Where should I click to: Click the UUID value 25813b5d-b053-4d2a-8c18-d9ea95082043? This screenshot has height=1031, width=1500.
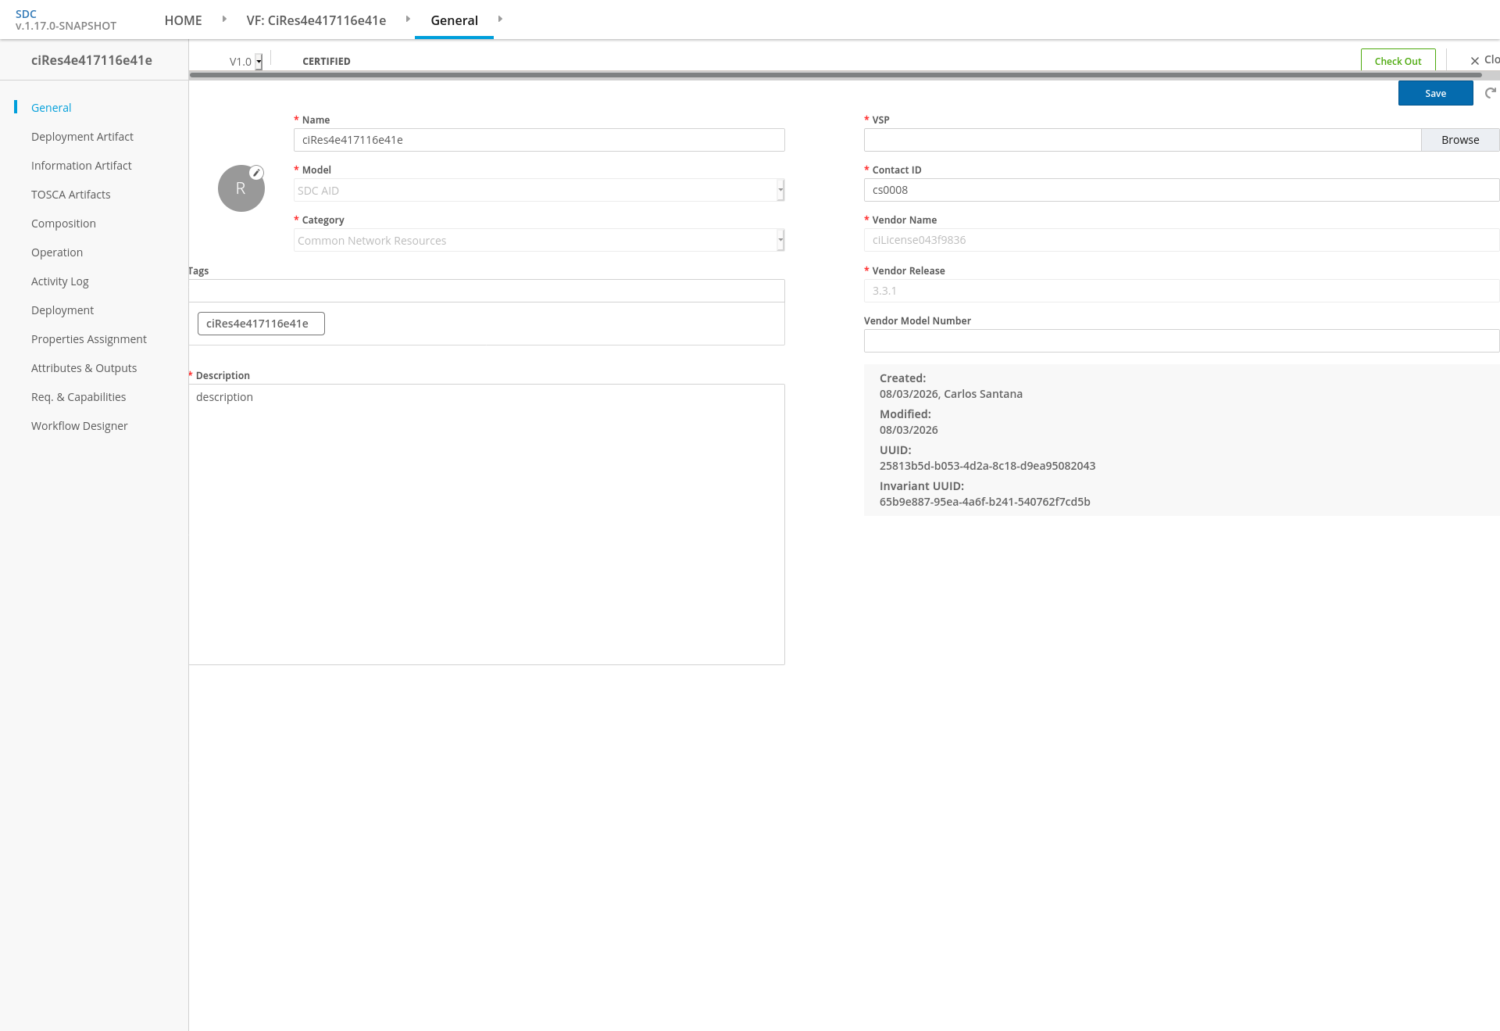tap(987, 466)
